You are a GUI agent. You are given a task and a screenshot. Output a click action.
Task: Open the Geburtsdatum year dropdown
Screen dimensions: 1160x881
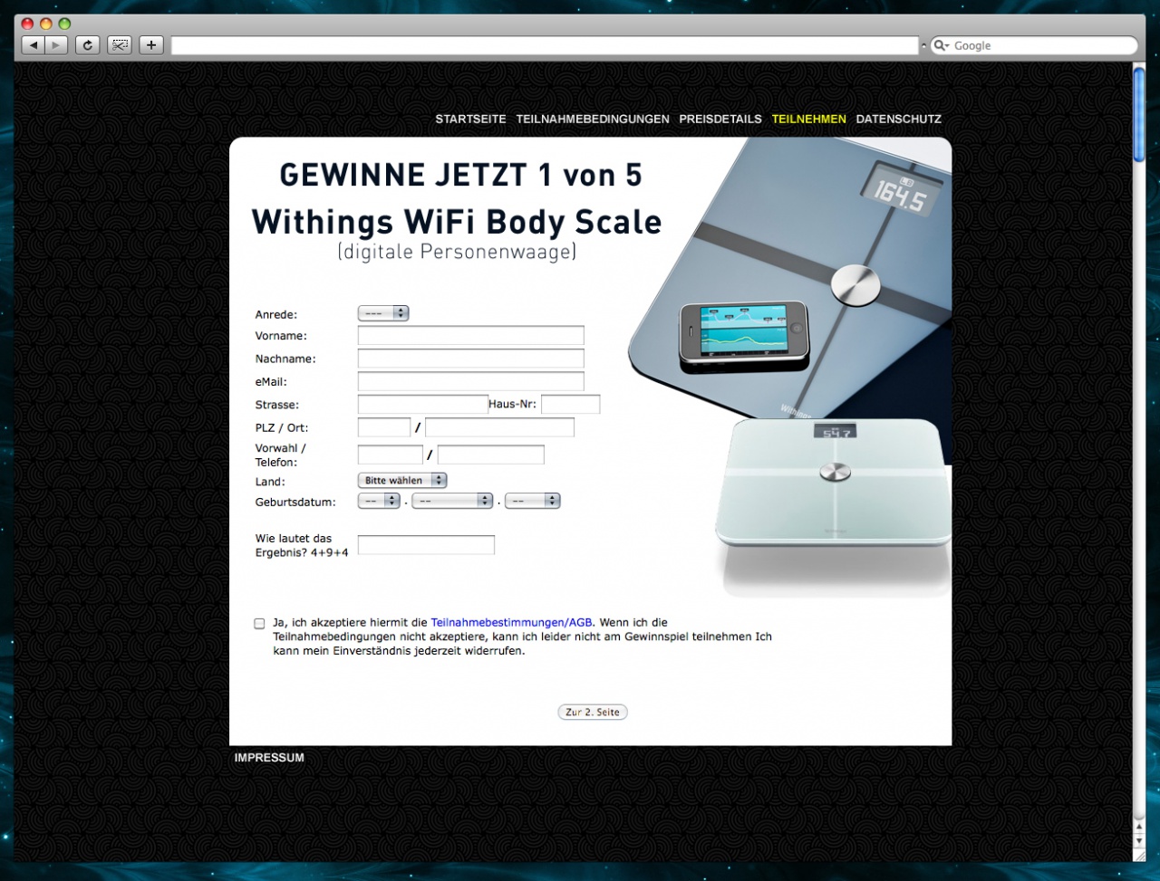tap(533, 501)
